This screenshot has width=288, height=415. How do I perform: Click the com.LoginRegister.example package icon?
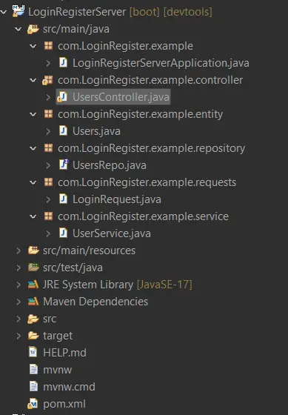(48, 46)
